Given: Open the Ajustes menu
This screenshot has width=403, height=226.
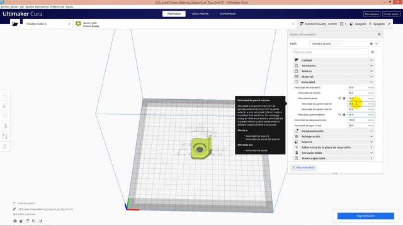Looking at the screenshot, I should (30, 7).
